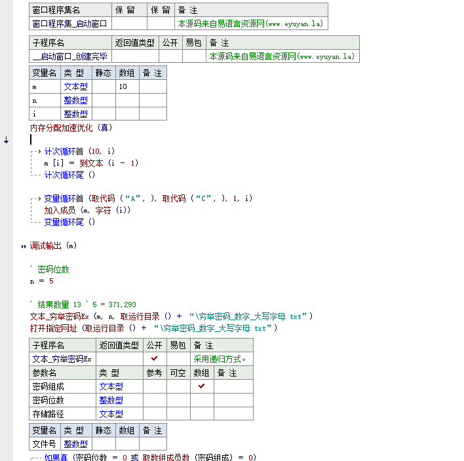This screenshot has height=461, width=464.
Task: Toggle the 公开 checkmark for 文本_穷举密码Ex
Action: (155, 359)
